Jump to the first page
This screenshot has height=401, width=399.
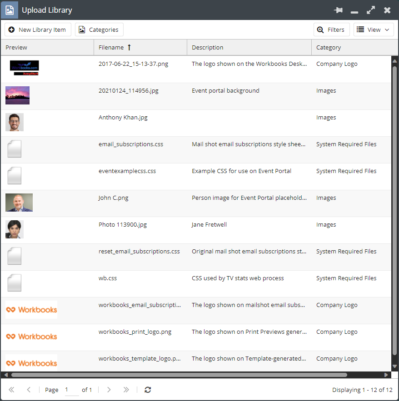point(11,390)
